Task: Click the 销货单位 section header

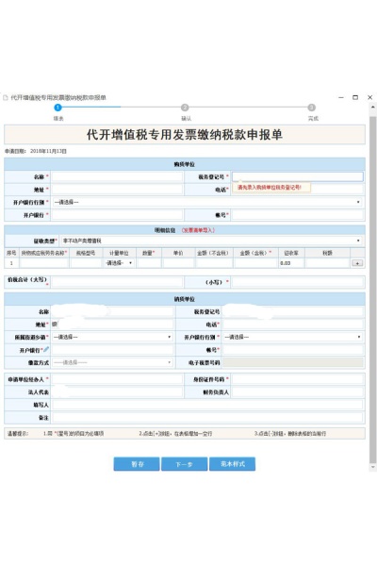Action: [185, 299]
